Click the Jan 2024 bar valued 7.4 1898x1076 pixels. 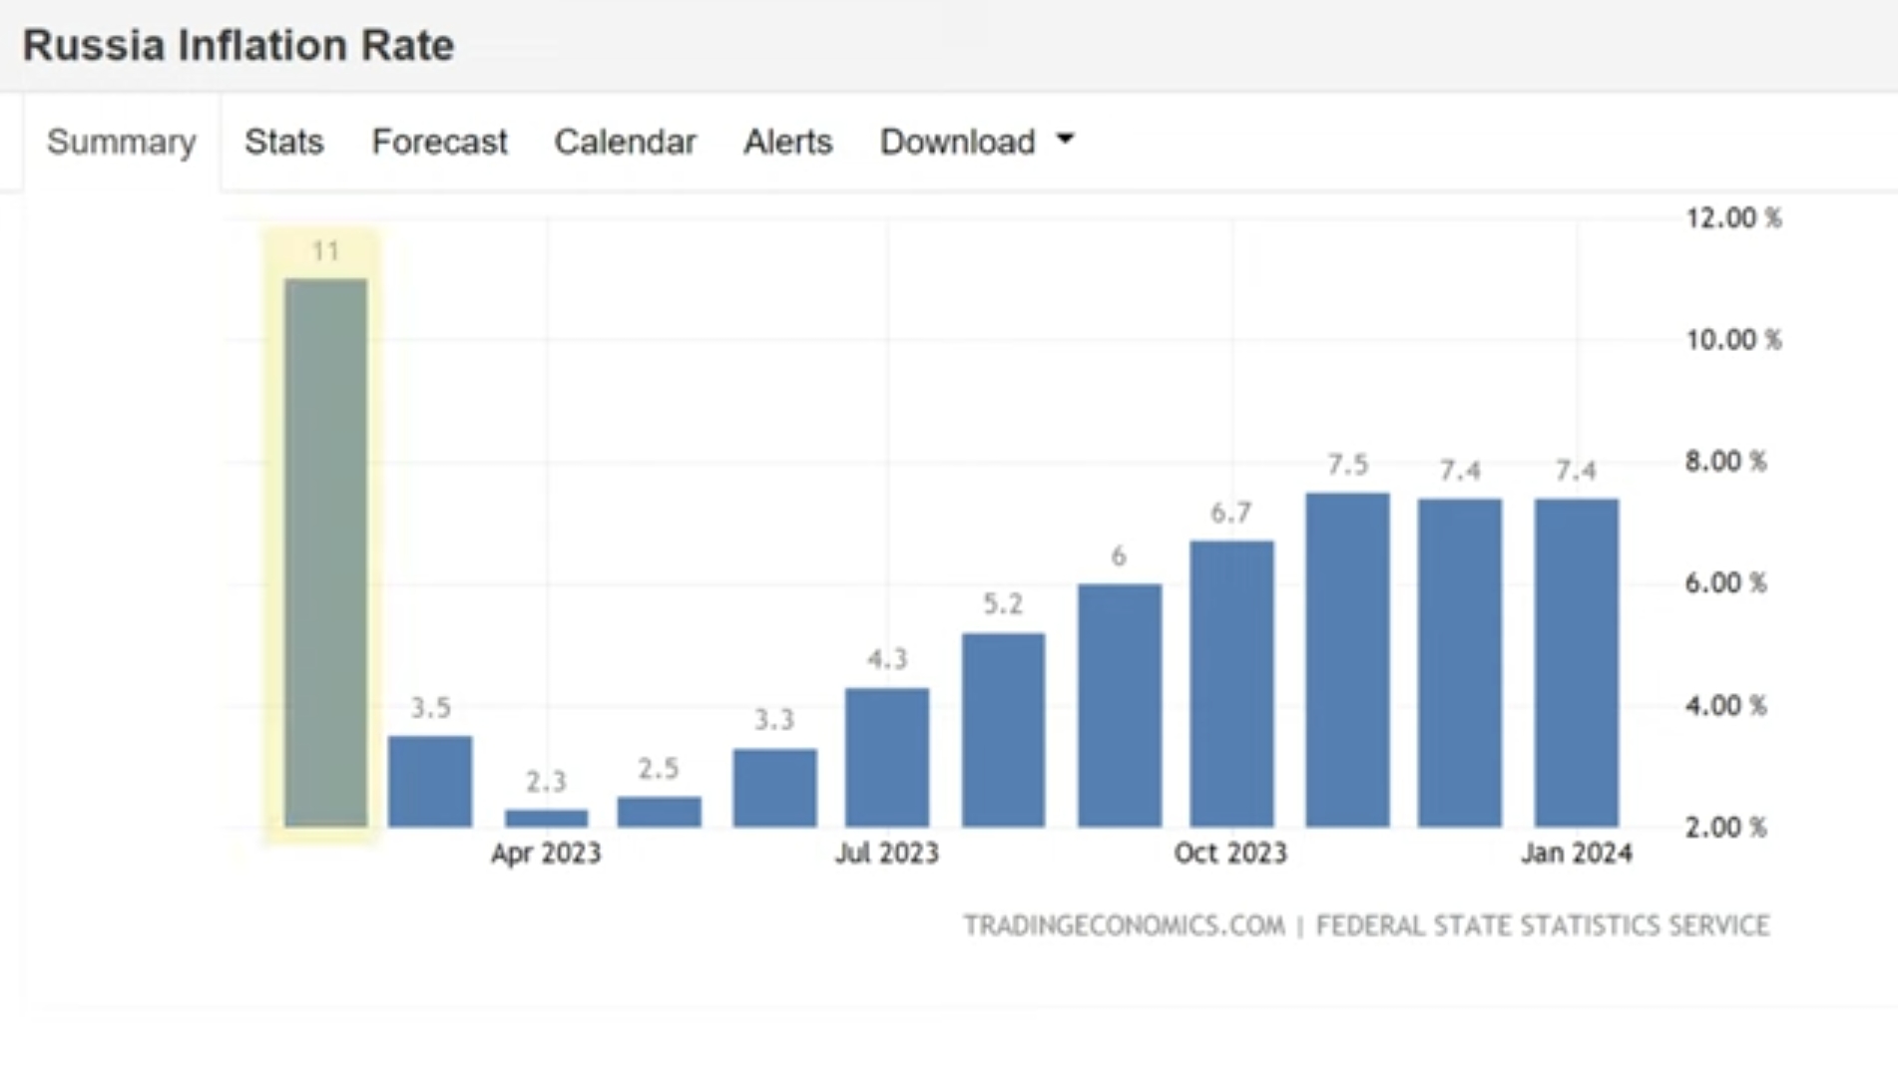click(x=1577, y=662)
